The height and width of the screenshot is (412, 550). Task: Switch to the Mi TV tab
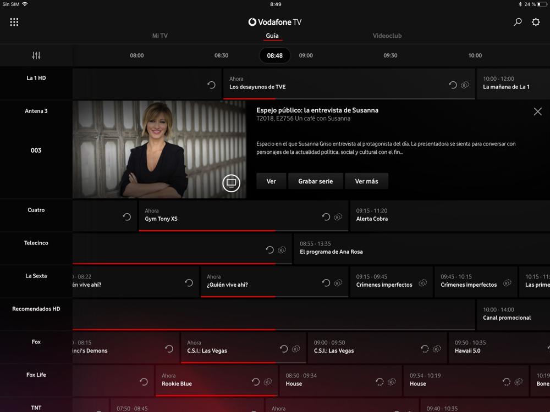pyautogui.click(x=160, y=36)
